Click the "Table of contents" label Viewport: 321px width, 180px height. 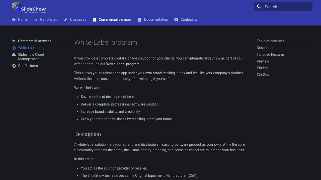270,41
